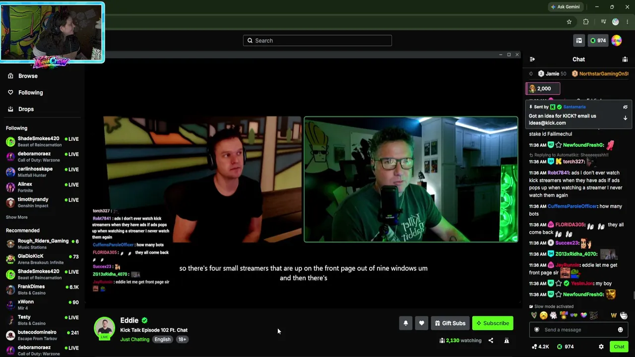Share the stream using share icon

tap(491, 341)
